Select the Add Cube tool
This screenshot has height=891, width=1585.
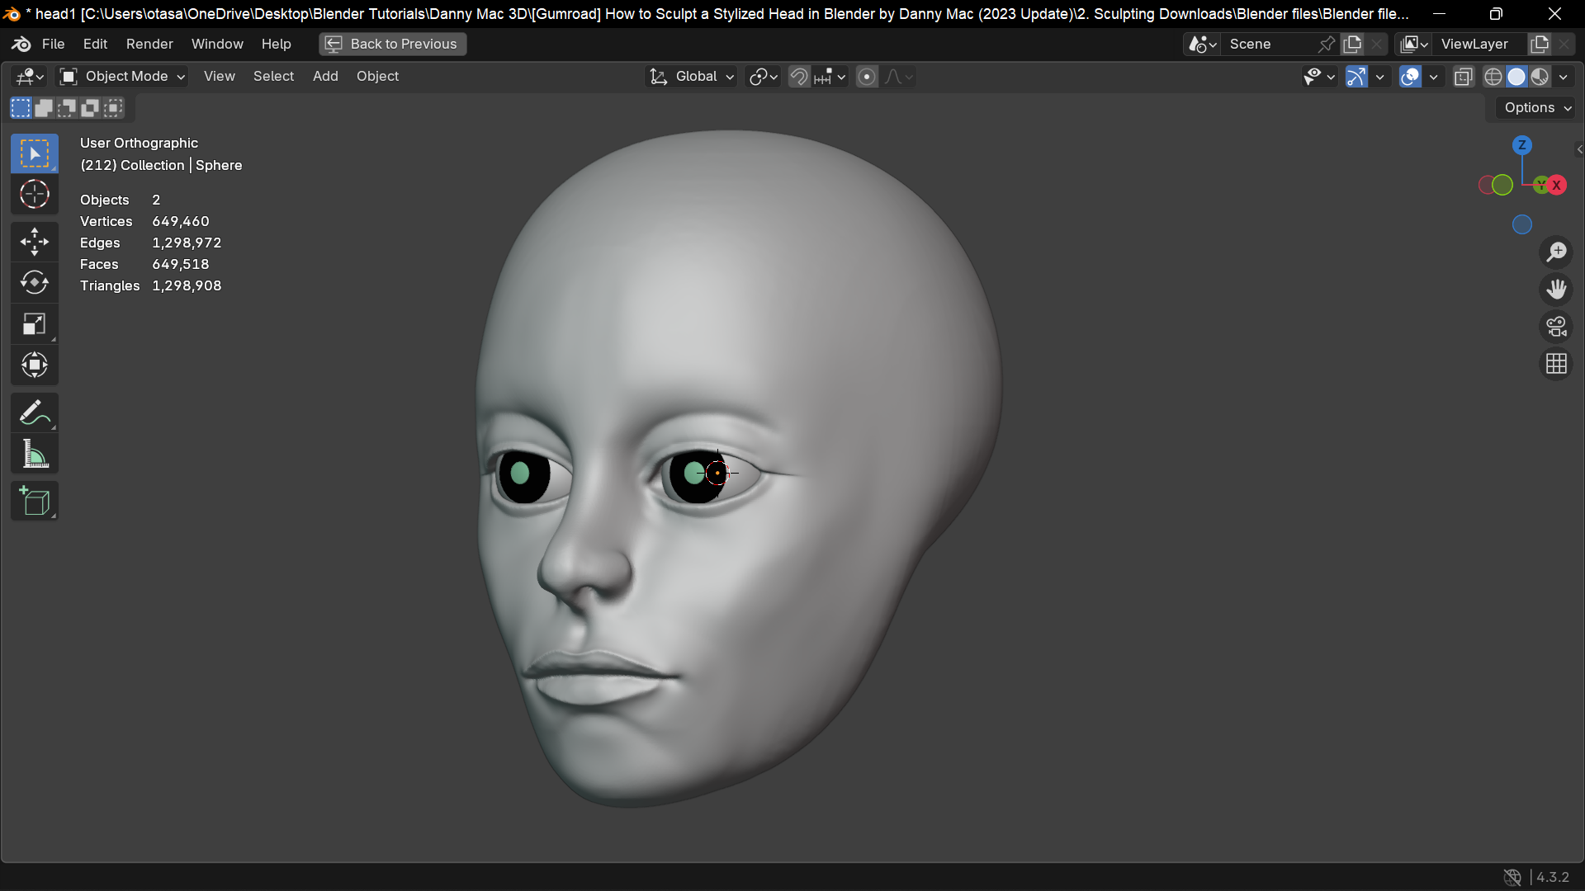click(34, 501)
